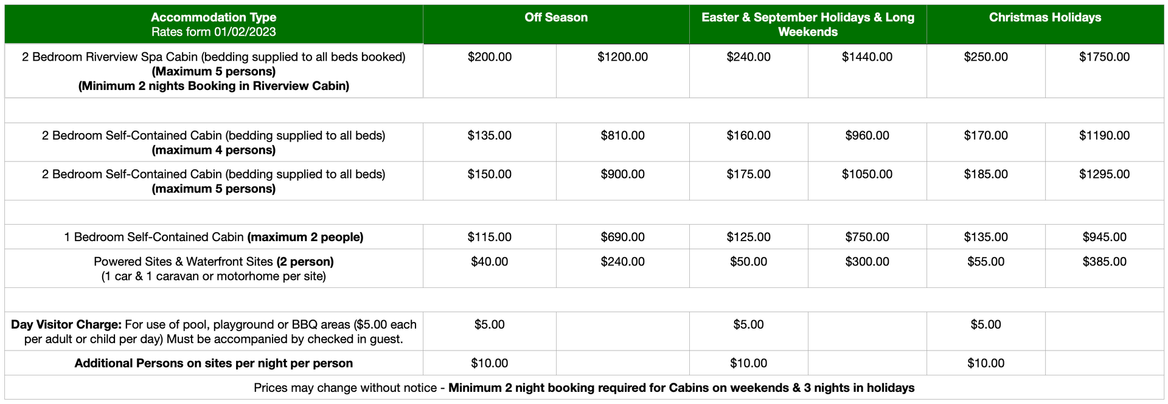Click the $1050.00 price cell
The image size is (1168, 404).
(x=867, y=174)
